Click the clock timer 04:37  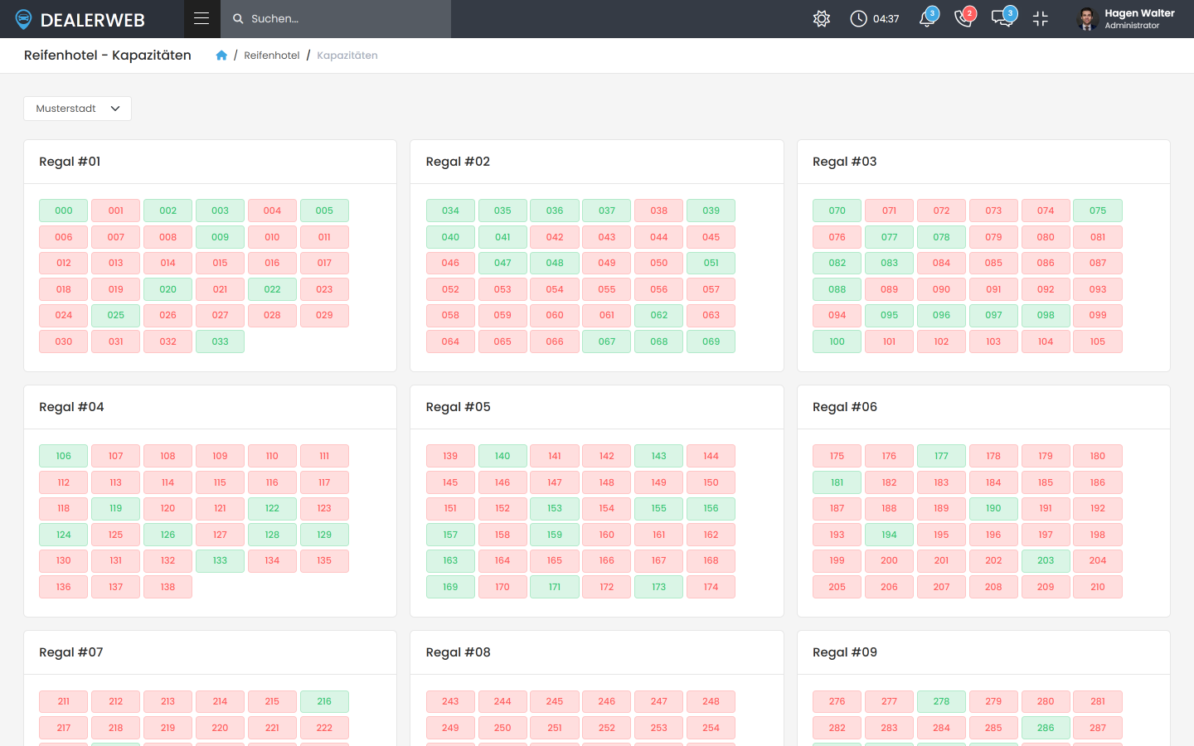[875, 18]
